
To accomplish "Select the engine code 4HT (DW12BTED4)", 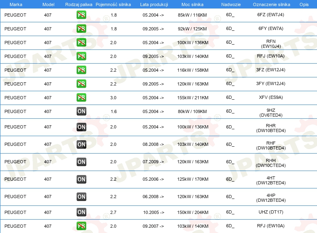I will 271,180.
